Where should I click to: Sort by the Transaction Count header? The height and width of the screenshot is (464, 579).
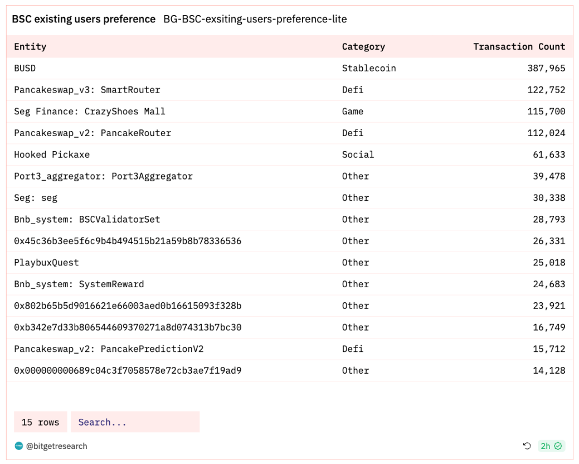(519, 46)
